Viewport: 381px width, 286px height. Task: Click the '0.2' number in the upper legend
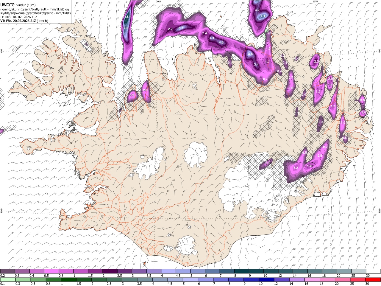point(2,276)
